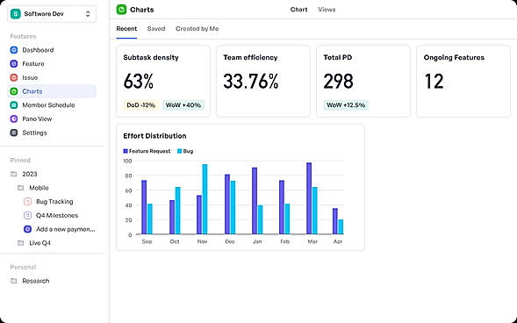Click the WoW +40% badge
517x323 pixels.
[183, 105]
